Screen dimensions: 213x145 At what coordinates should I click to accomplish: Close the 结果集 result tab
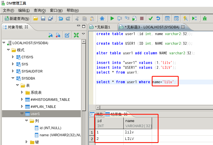[126, 114]
